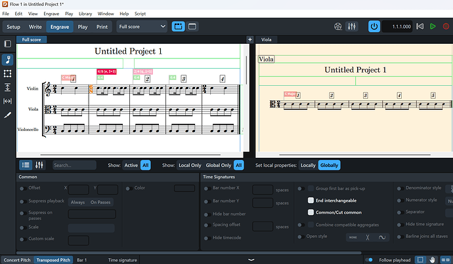
Task: Hide the left panel with the sidebar icon
Action: click(x=7, y=44)
